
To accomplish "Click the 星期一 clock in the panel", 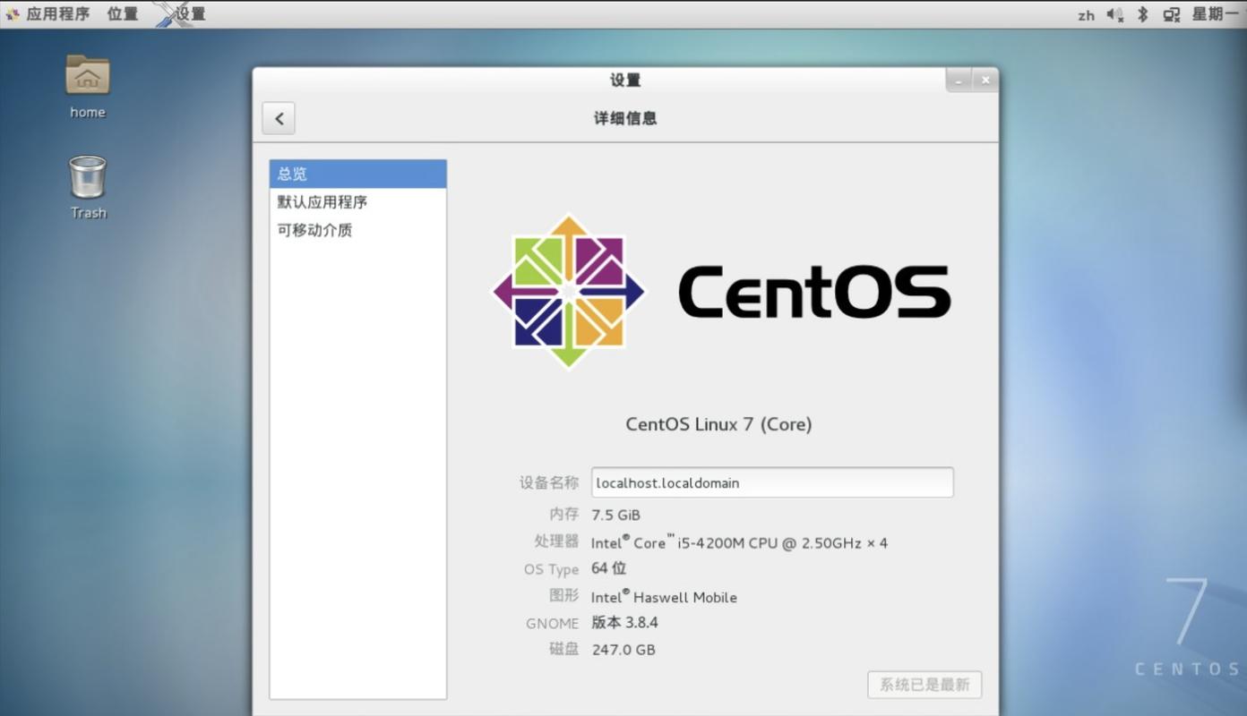I will pyautogui.click(x=1217, y=13).
